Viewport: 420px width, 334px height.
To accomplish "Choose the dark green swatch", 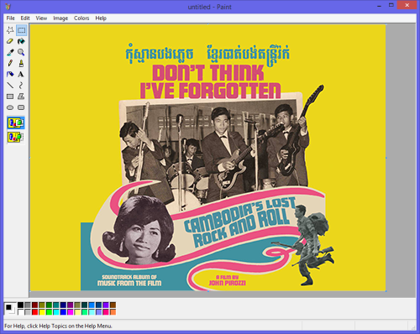I will pyautogui.click(x=49, y=305).
